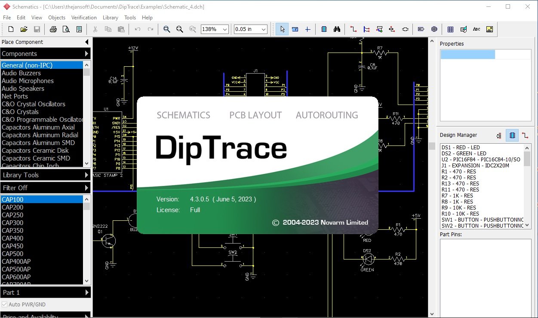
Task: Click the Print icon in the toolbar
Action: point(53,29)
